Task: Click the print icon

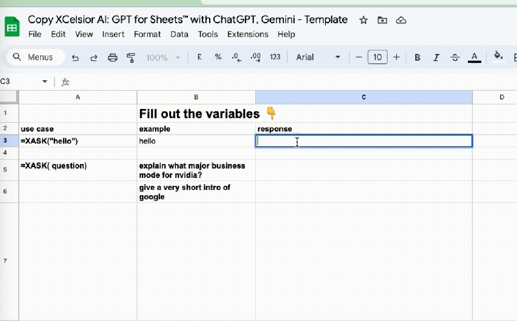Action: coord(113,58)
